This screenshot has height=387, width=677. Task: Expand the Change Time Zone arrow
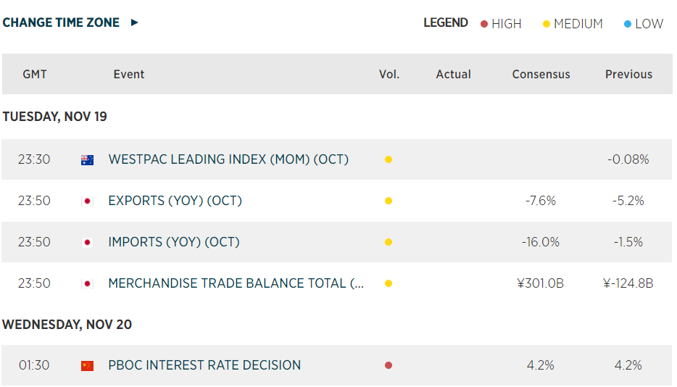[135, 22]
